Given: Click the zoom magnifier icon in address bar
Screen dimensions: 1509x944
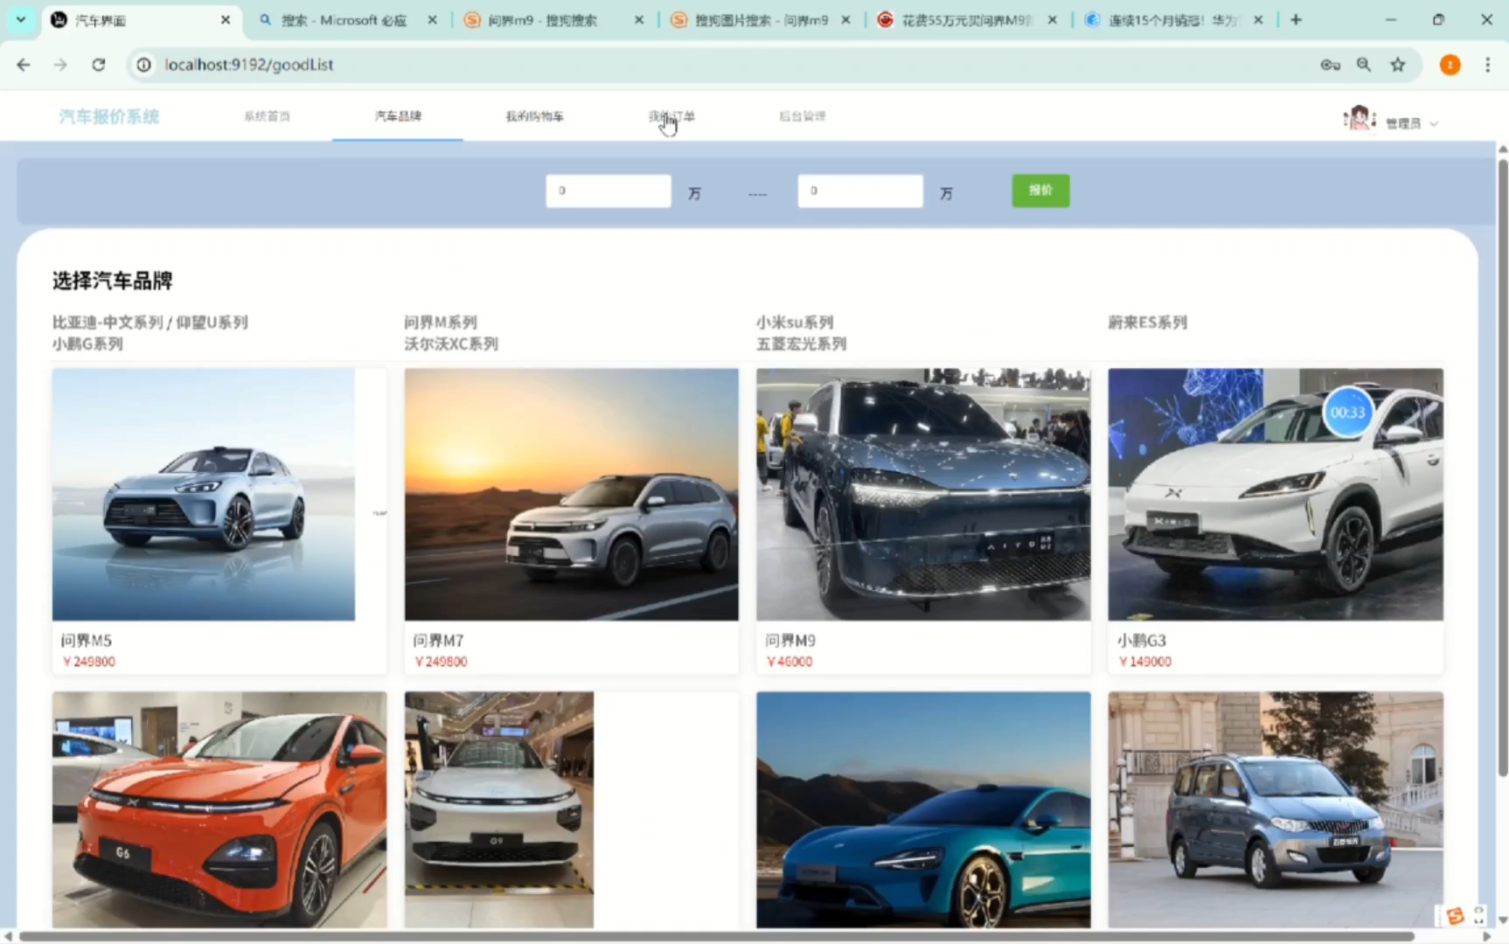Looking at the screenshot, I should tap(1364, 65).
